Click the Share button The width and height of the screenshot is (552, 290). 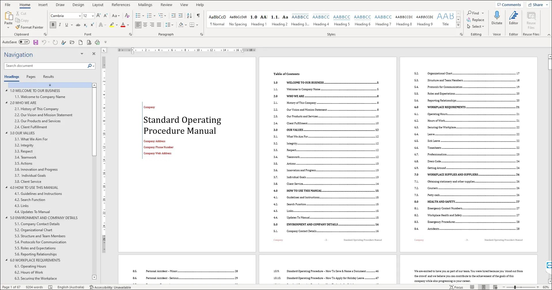tap(536, 4)
